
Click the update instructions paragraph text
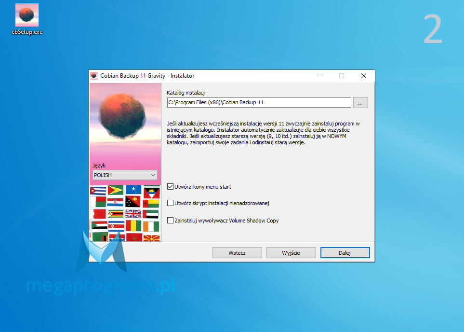tap(264, 133)
